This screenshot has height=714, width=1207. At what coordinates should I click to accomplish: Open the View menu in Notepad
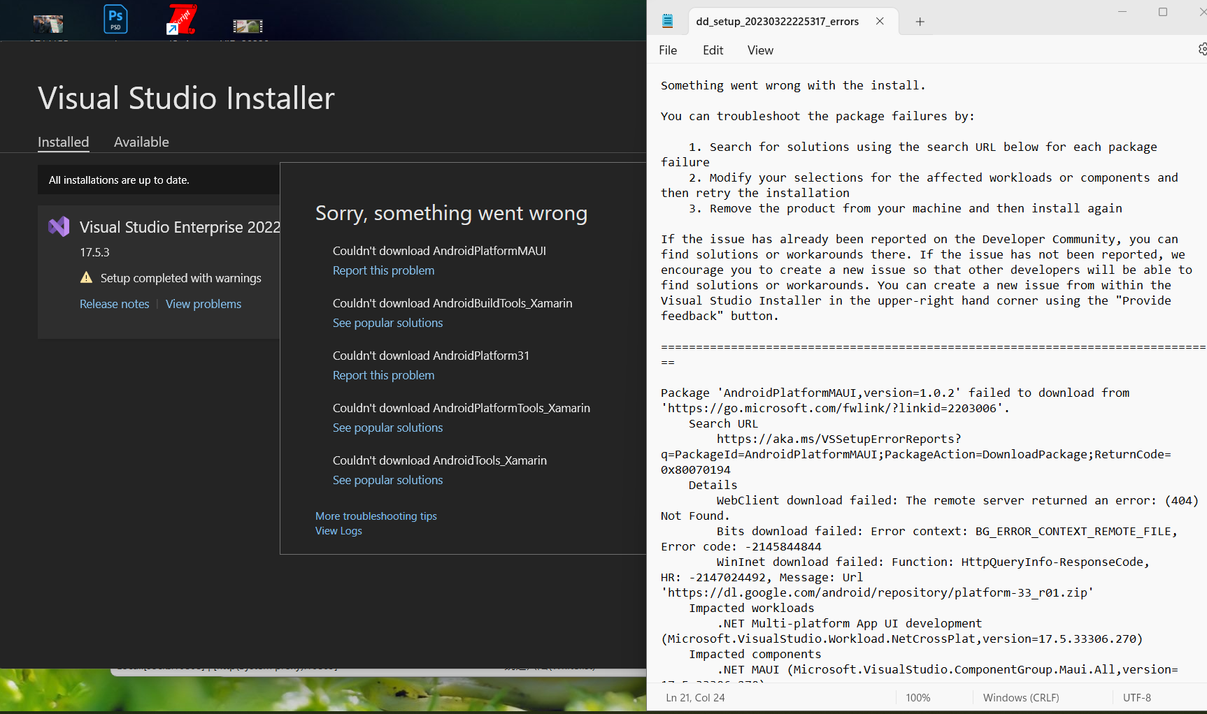760,50
